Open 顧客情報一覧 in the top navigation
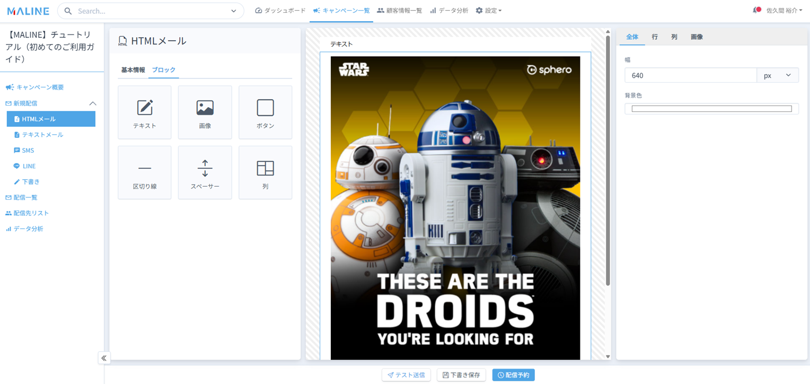 399,11
